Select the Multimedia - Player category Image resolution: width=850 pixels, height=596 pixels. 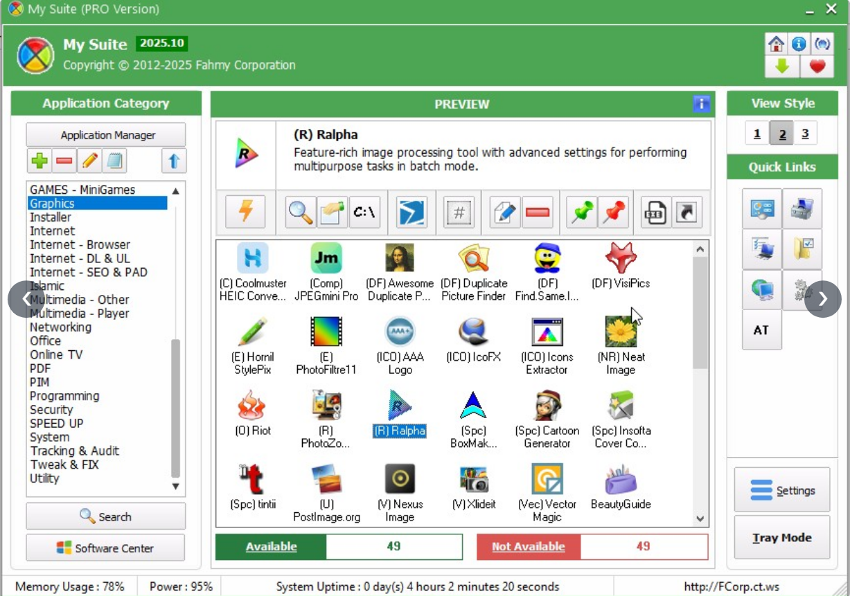pos(80,314)
